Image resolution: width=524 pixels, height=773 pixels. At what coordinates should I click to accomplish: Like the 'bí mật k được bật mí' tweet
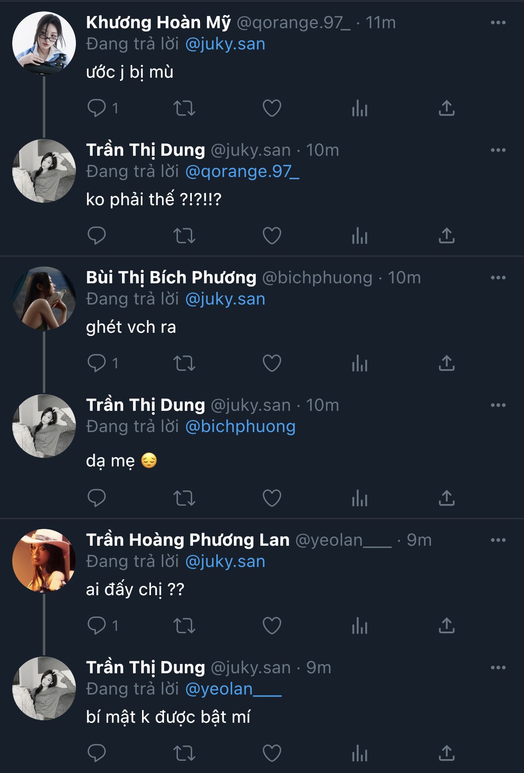point(272,753)
